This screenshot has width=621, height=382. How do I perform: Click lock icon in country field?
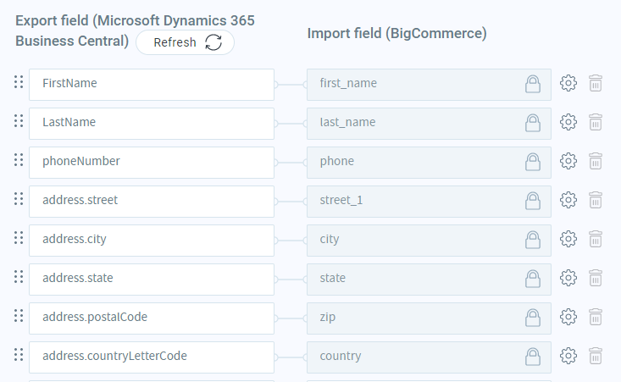533,357
